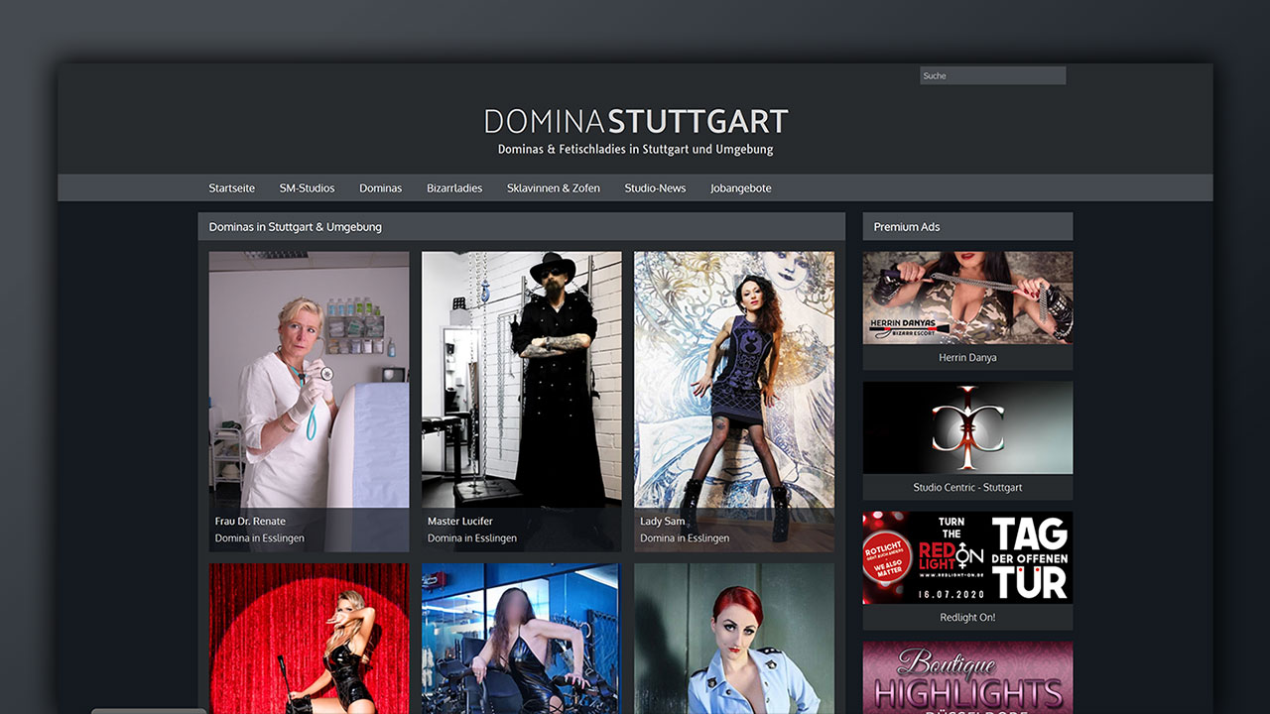Click the Suche search input field
The height and width of the screenshot is (714, 1270).
(x=992, y=75)
